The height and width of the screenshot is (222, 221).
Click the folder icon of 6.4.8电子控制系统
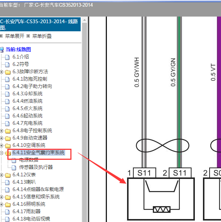pyautogui.click(x=8, y=131)
